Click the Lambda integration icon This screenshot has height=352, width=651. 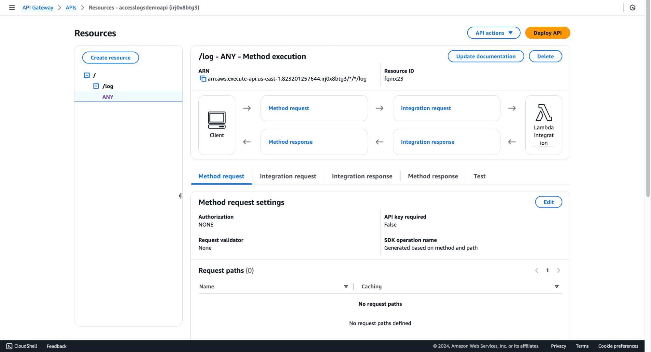pos(544,112)
